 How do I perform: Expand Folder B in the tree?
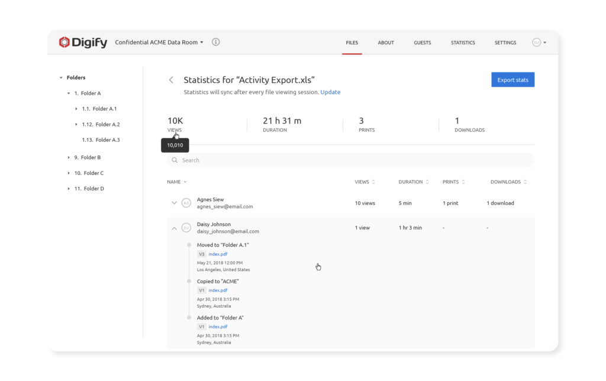(69, 157)
